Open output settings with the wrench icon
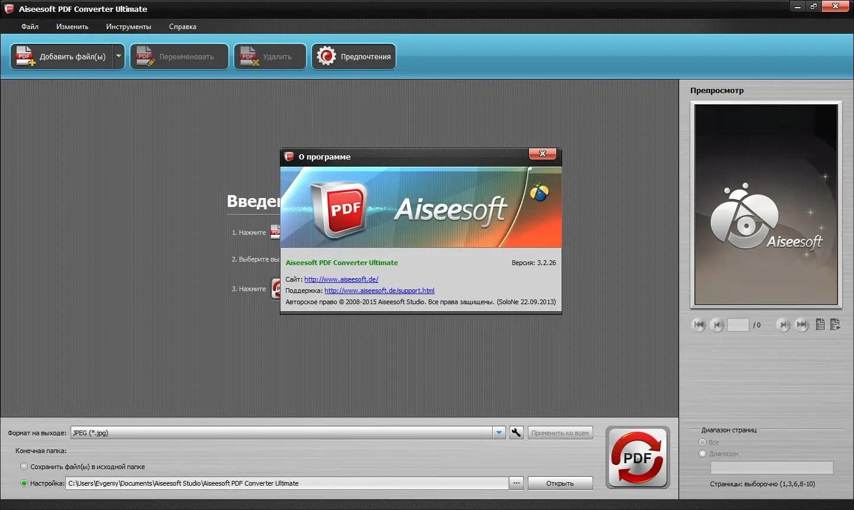854x510 pixels. click(x=517, y=433)
